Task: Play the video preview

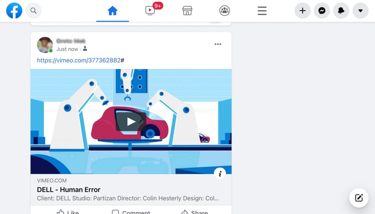Action: point(131,122)
